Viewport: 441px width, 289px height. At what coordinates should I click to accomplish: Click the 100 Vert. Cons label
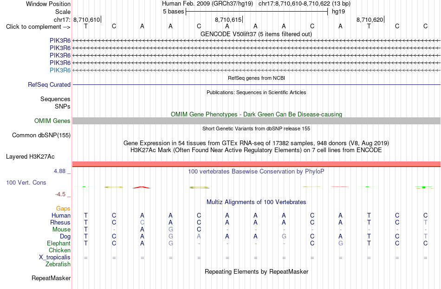click(x=26, y=182)
